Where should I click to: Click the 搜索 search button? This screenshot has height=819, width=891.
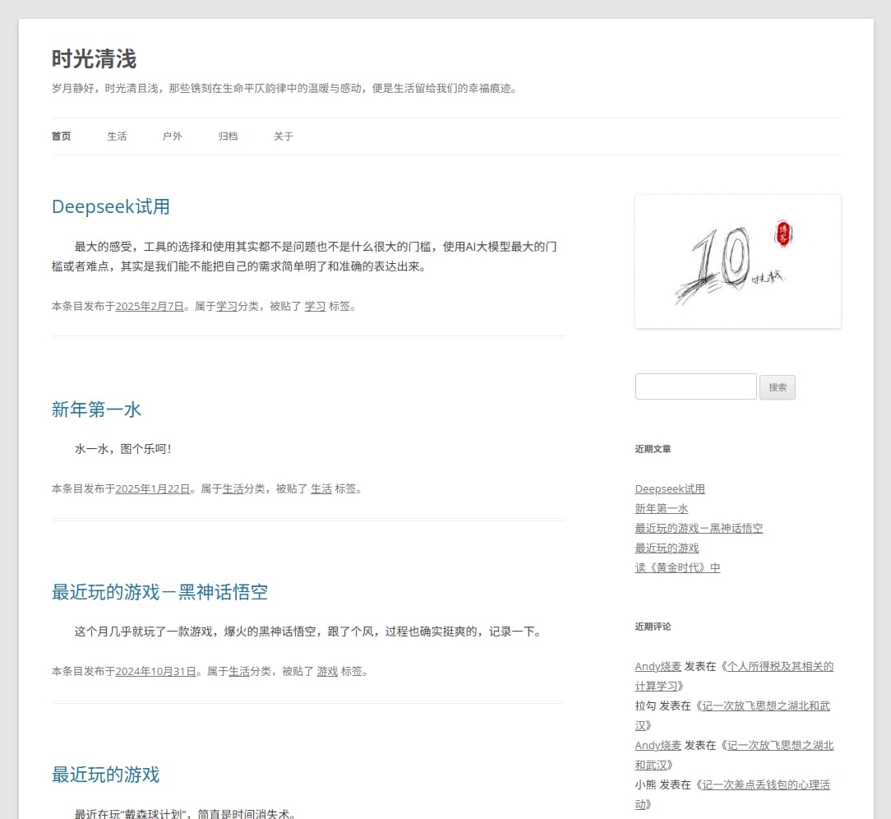pyautogui.click(x=777, y=386)
